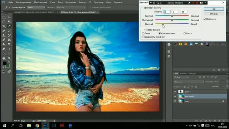Open the layer blend mode dropdown
The width and height of the screenshot is (229, 129).
click(189, 82)
